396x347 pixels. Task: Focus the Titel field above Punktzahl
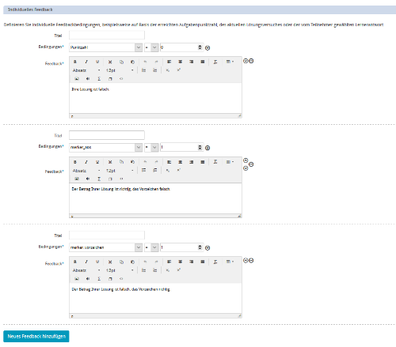pyautogui.click(x=107, y=35)
